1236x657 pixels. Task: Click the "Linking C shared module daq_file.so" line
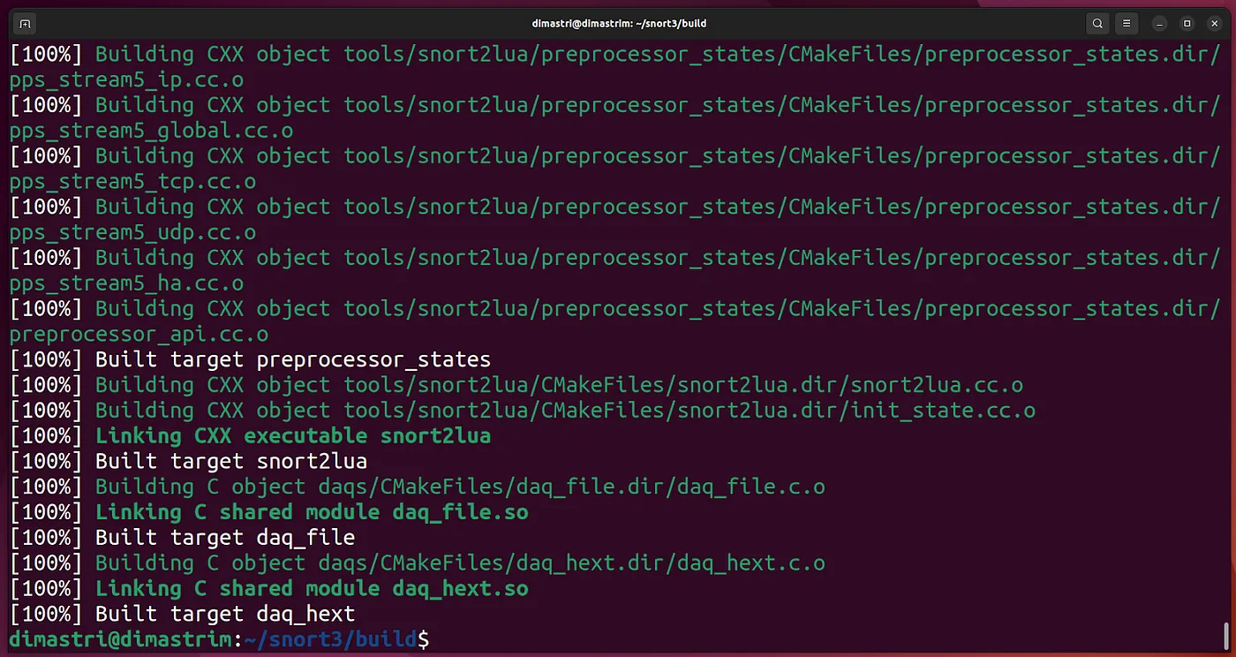point(312,512)
